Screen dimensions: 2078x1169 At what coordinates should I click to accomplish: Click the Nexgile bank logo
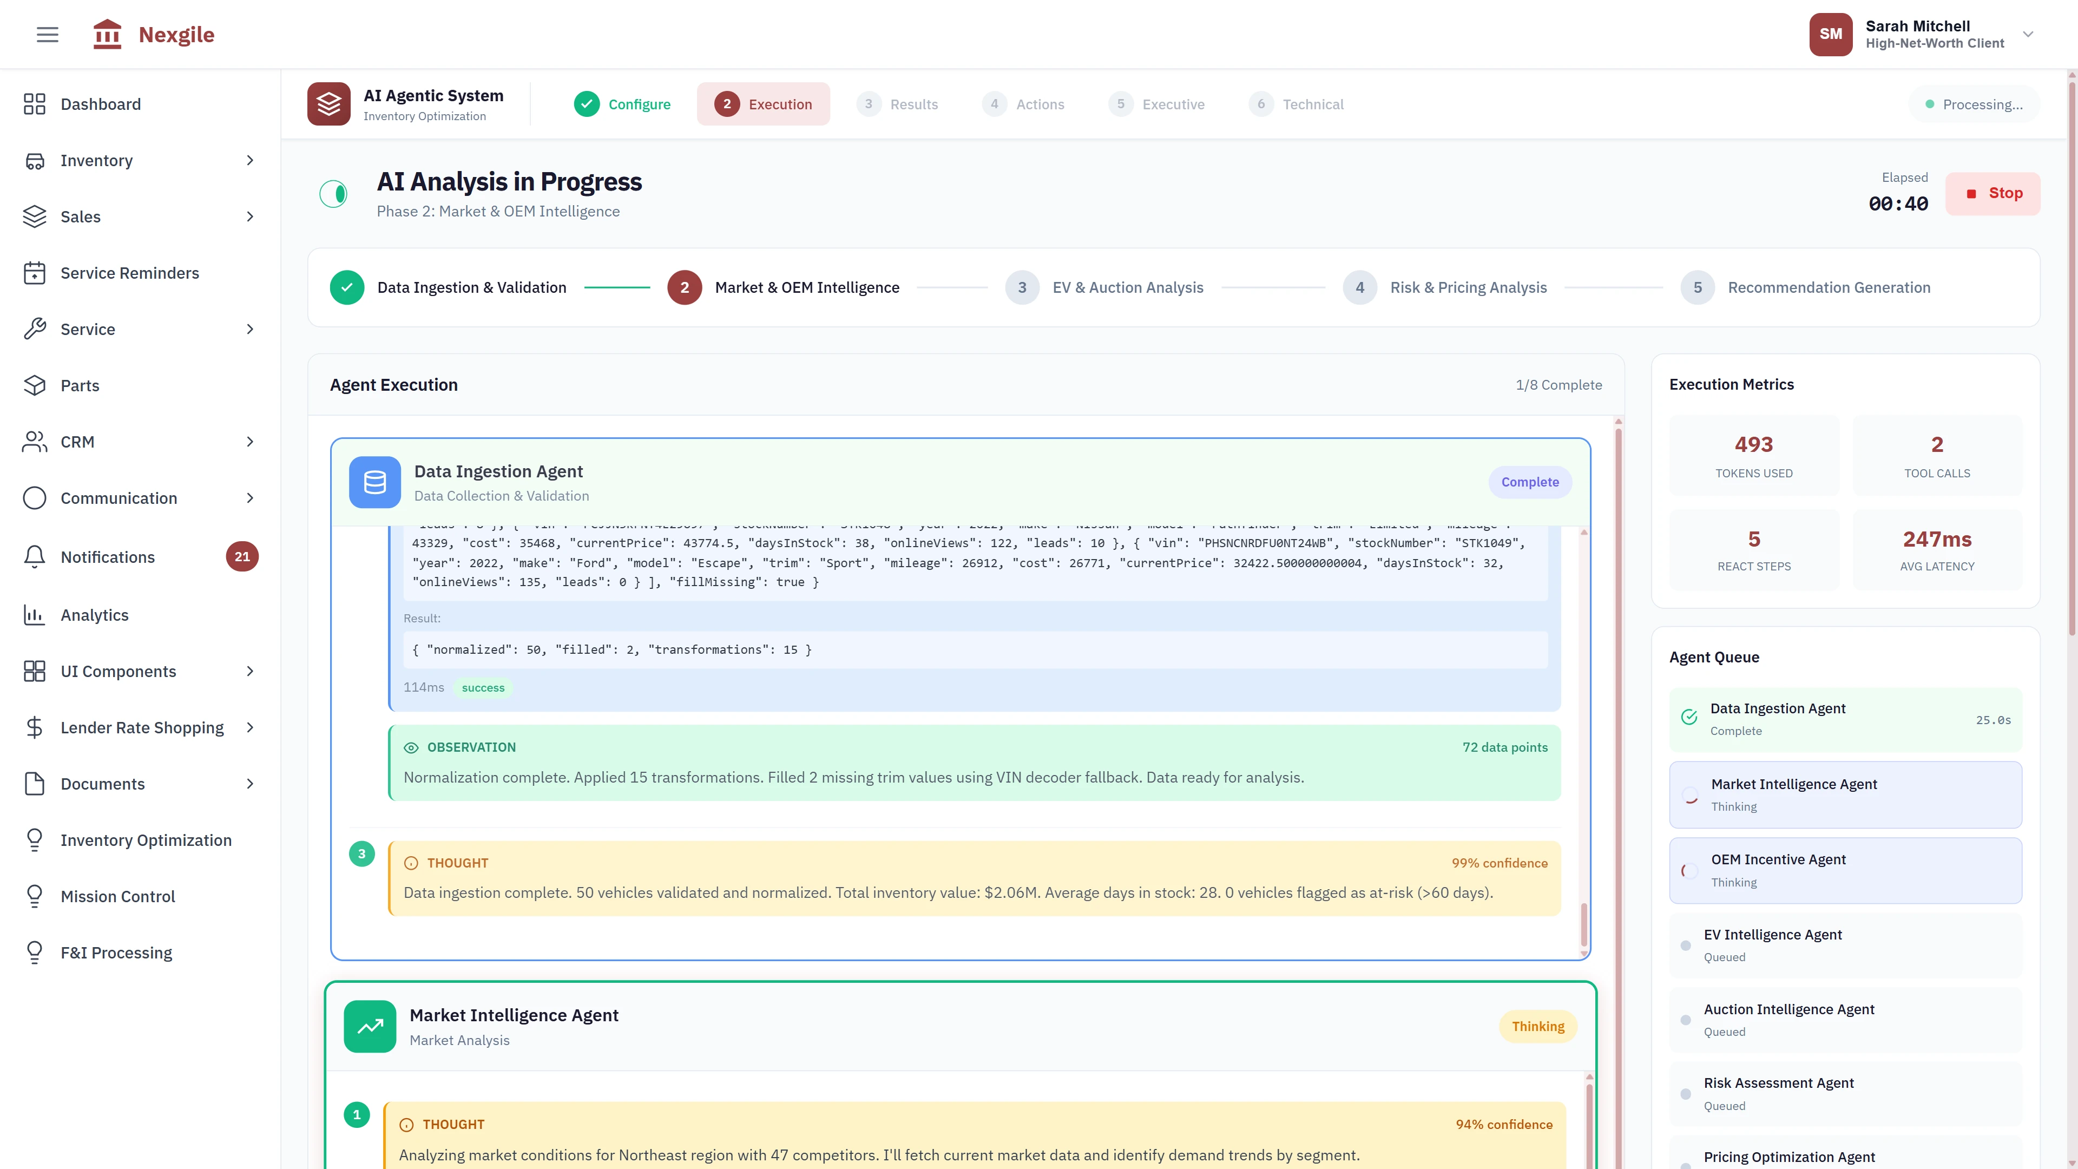coord(107,34)
